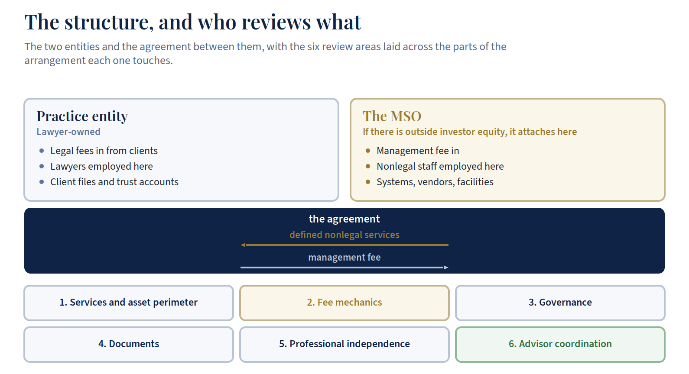The width and height of the screenshot is (689, 374).
Task: Click gold bullet beside Systems, vendors, facilities
Action: [368, 182]
